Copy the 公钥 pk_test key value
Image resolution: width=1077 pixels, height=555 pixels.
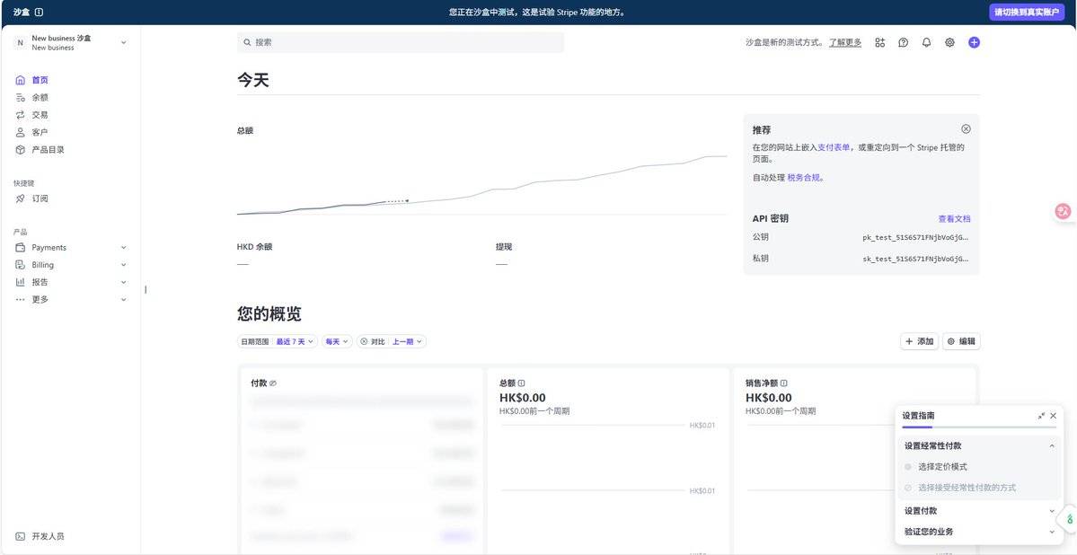point(915,238)
